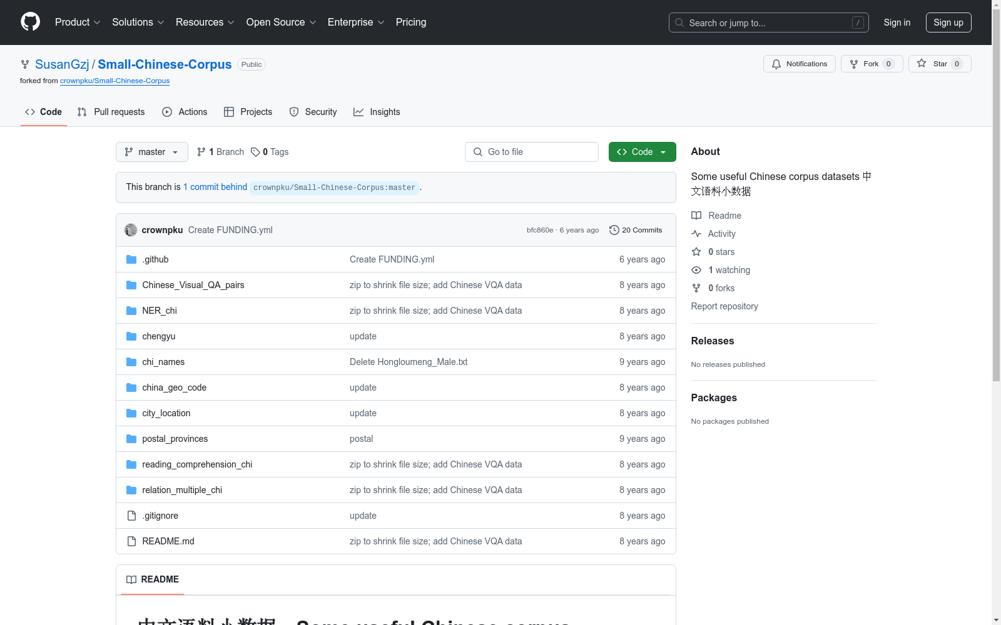
Task: Click the Go to file input
Action: 532,152
